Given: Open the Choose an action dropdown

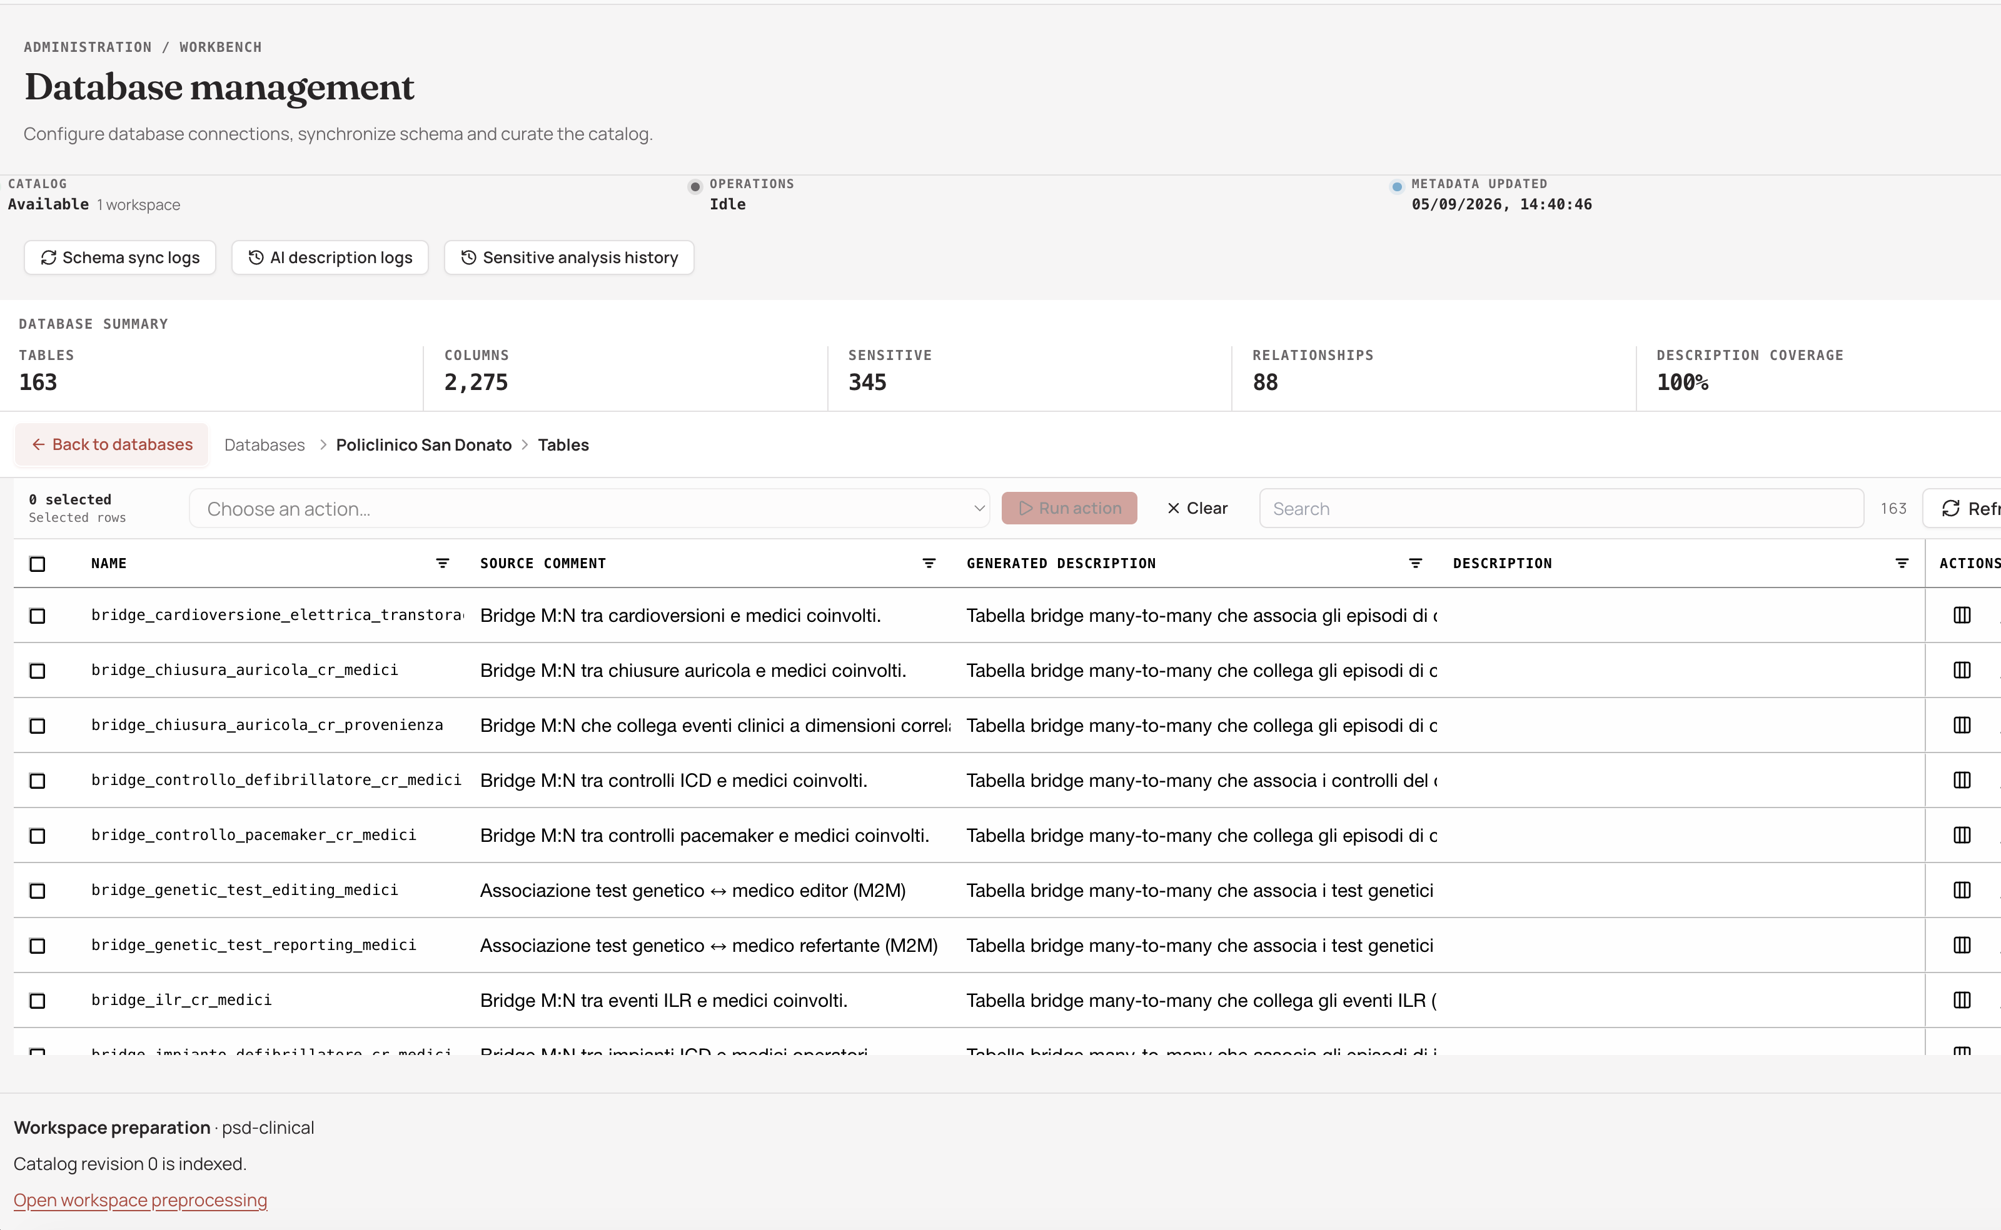Looking at the screenshot, I should click(x=589, y=508).
